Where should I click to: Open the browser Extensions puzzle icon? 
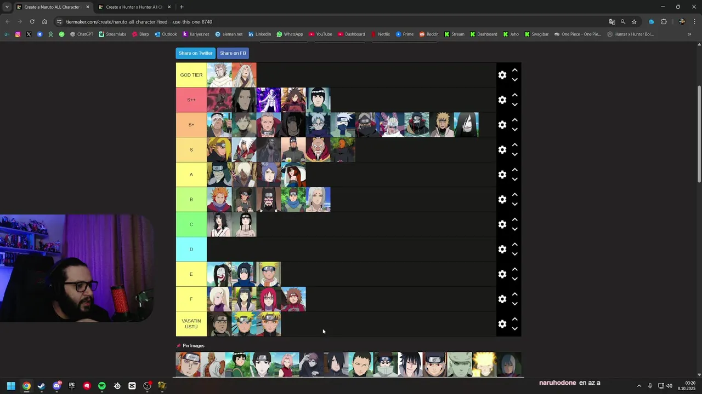[x=664, y=22]
